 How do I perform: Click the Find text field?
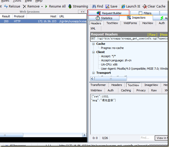pos(147,138)
